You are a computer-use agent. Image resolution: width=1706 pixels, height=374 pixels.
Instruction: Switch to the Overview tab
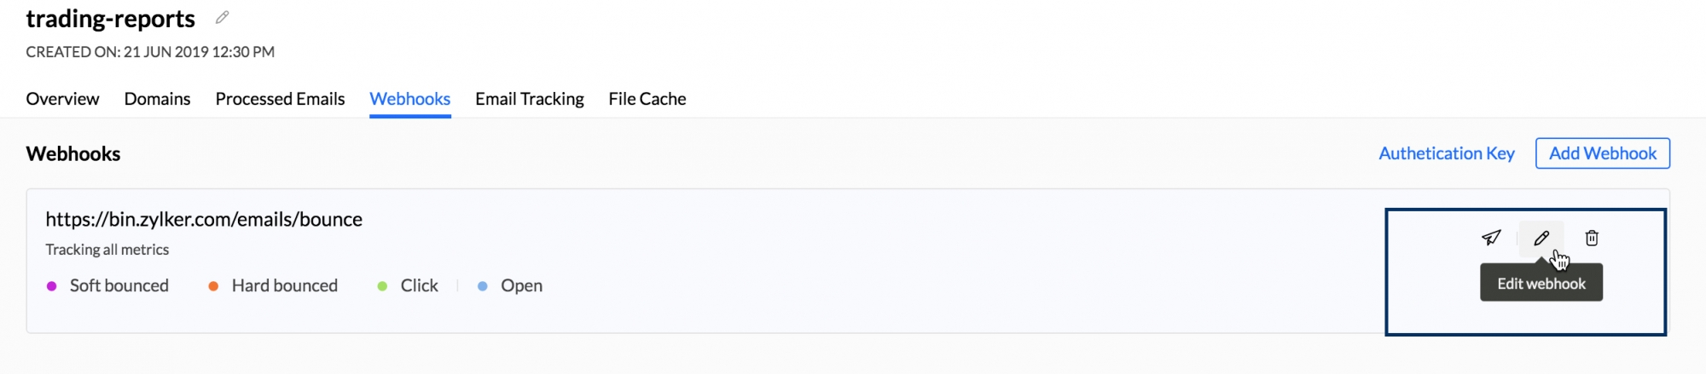point(62,99)
